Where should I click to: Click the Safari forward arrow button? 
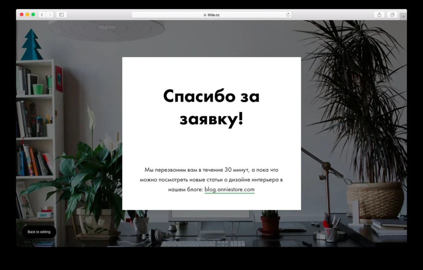50,14
